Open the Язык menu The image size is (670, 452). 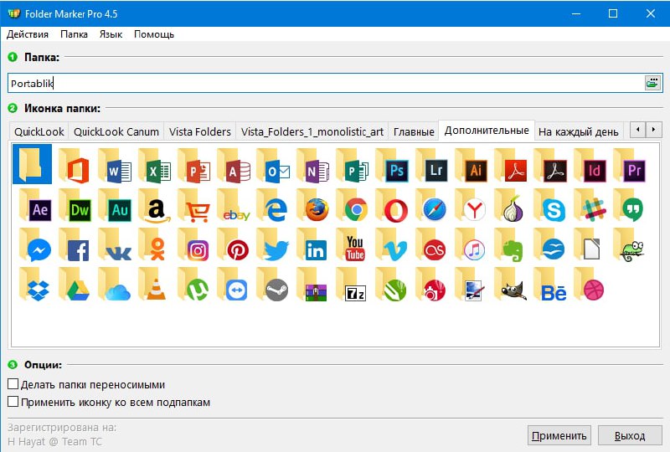[x=111, y=34]
